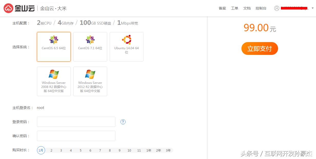Select Windows Server 2012 R2 system
Viewport: 316px width, 159px height.
click(90, 81)
